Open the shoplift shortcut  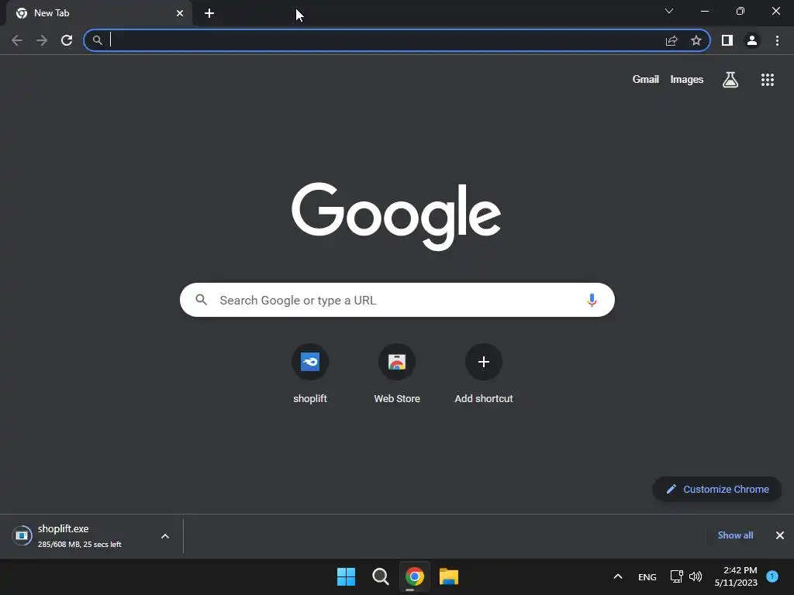pos(310,374)
